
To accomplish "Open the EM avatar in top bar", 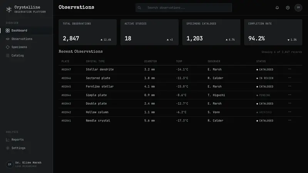I will (298, 8).
